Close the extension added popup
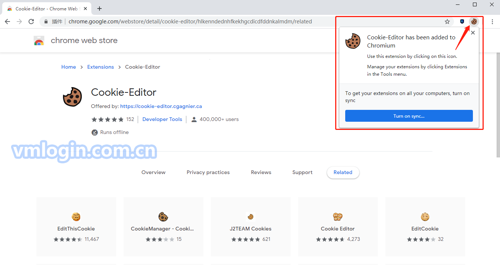500x265 pixels. click(473, 33)
